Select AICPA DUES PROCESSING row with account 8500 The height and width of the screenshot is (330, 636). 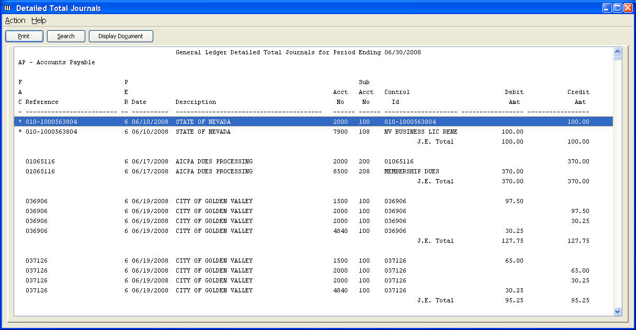[x=313, y=171]
